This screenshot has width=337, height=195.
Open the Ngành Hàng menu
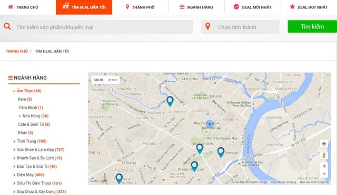tap(196, 7)
